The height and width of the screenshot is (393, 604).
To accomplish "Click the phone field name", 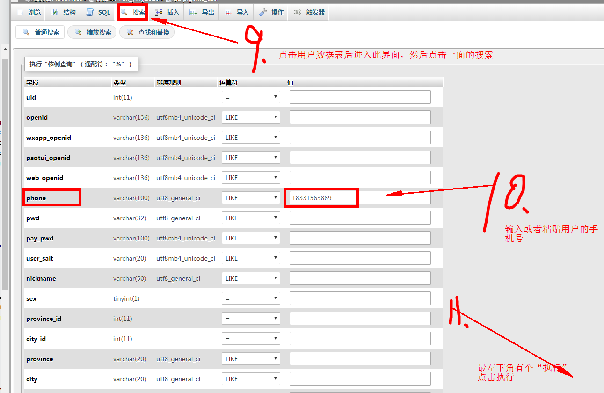I will (x=36, y=198).
